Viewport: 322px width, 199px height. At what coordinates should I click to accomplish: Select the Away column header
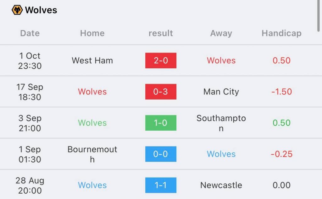click(221, 33)
